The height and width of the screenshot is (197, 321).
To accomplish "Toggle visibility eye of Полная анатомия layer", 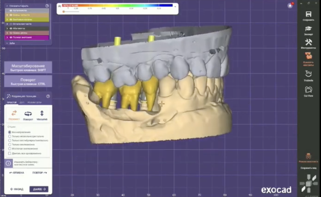I will (11, 37).
